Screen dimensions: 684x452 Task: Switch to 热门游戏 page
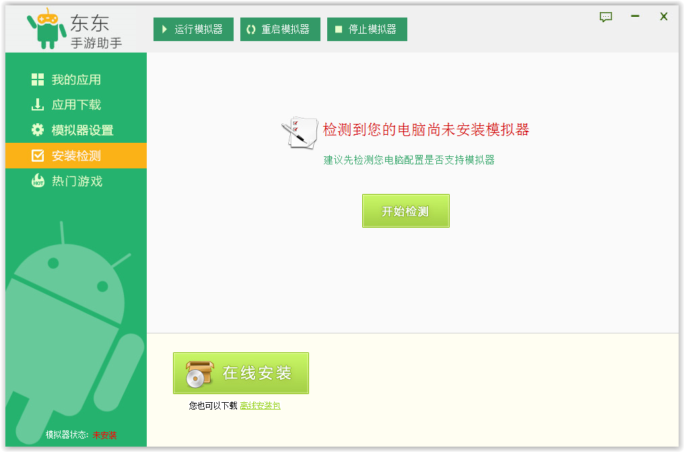pos(77,181)
